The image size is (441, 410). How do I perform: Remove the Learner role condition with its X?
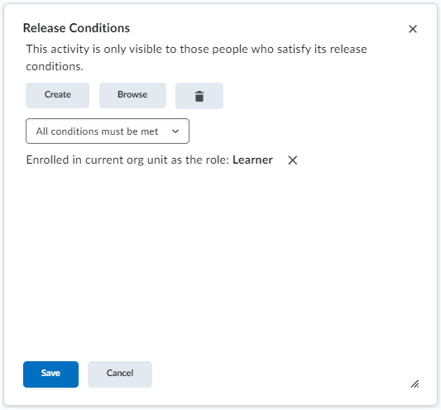click(x=293, y=160)
